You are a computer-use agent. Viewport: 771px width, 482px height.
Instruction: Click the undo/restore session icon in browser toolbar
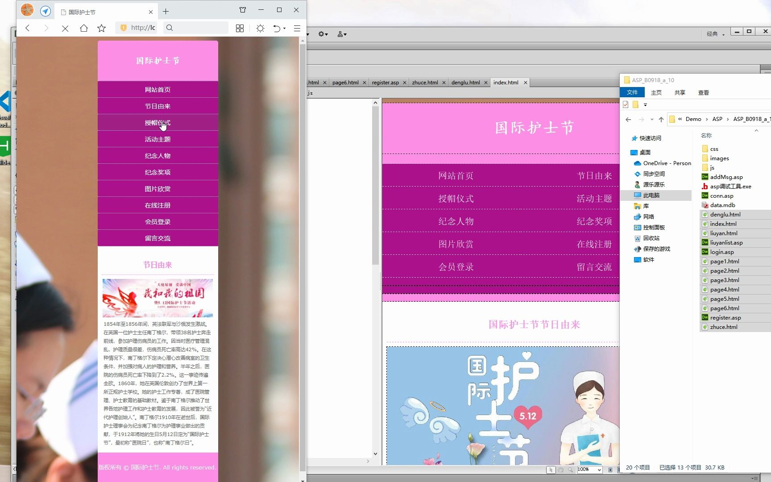coord(277,28)
